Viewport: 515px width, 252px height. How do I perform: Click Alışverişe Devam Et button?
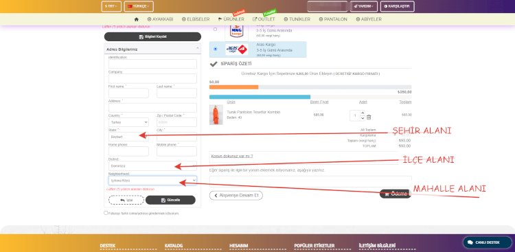pyautogui.click(x=236, y=196)
